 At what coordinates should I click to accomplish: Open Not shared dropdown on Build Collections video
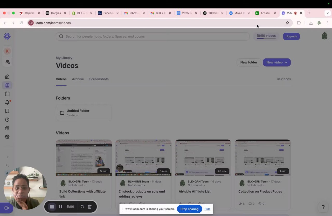[x=77, y=185]
